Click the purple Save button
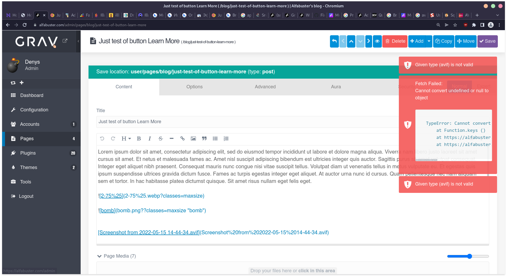 click(x=488, y=41)
